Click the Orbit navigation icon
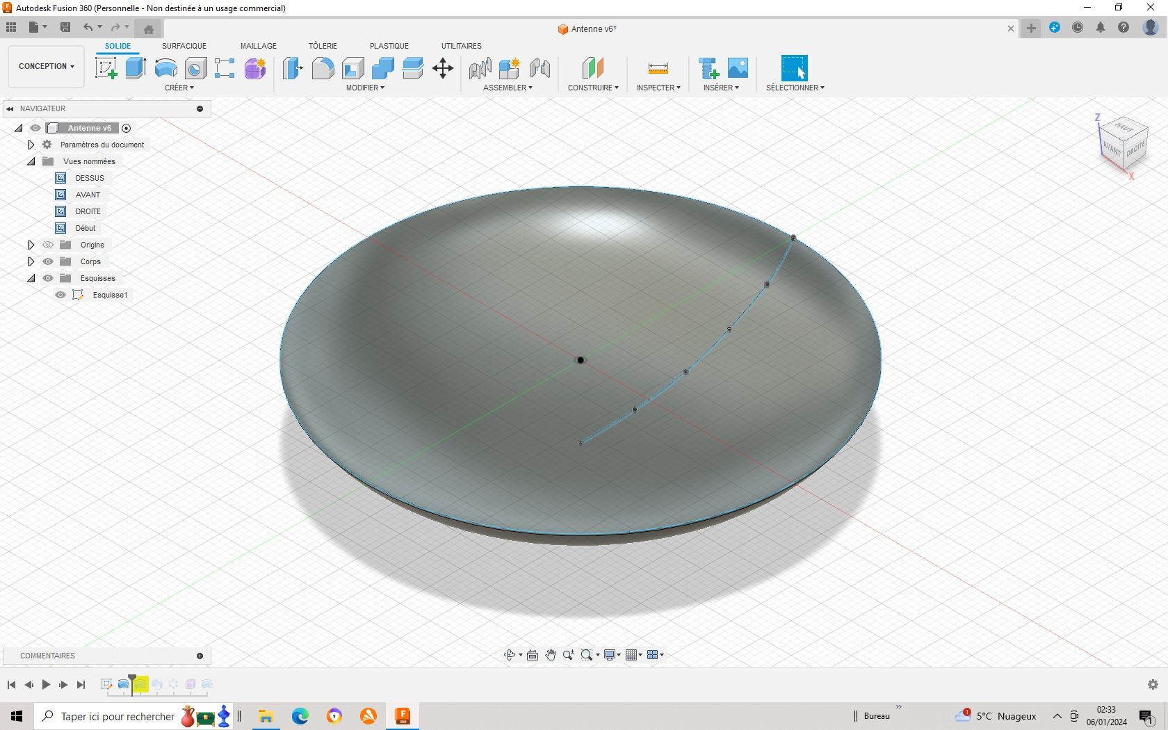The width and height of the screenshot is (1168, 730). coord(510,655)
